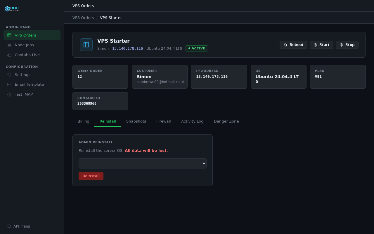Open the Snapshots tab
The height and width of the screenshot is (234, 374).
(x=136, y=121)
